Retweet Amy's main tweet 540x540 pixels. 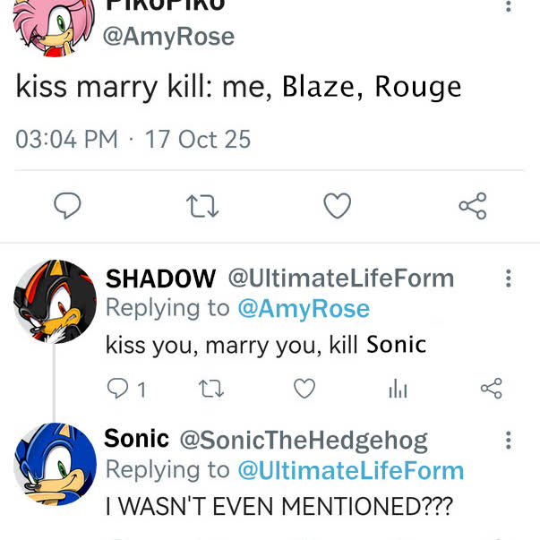pos(202,206)
